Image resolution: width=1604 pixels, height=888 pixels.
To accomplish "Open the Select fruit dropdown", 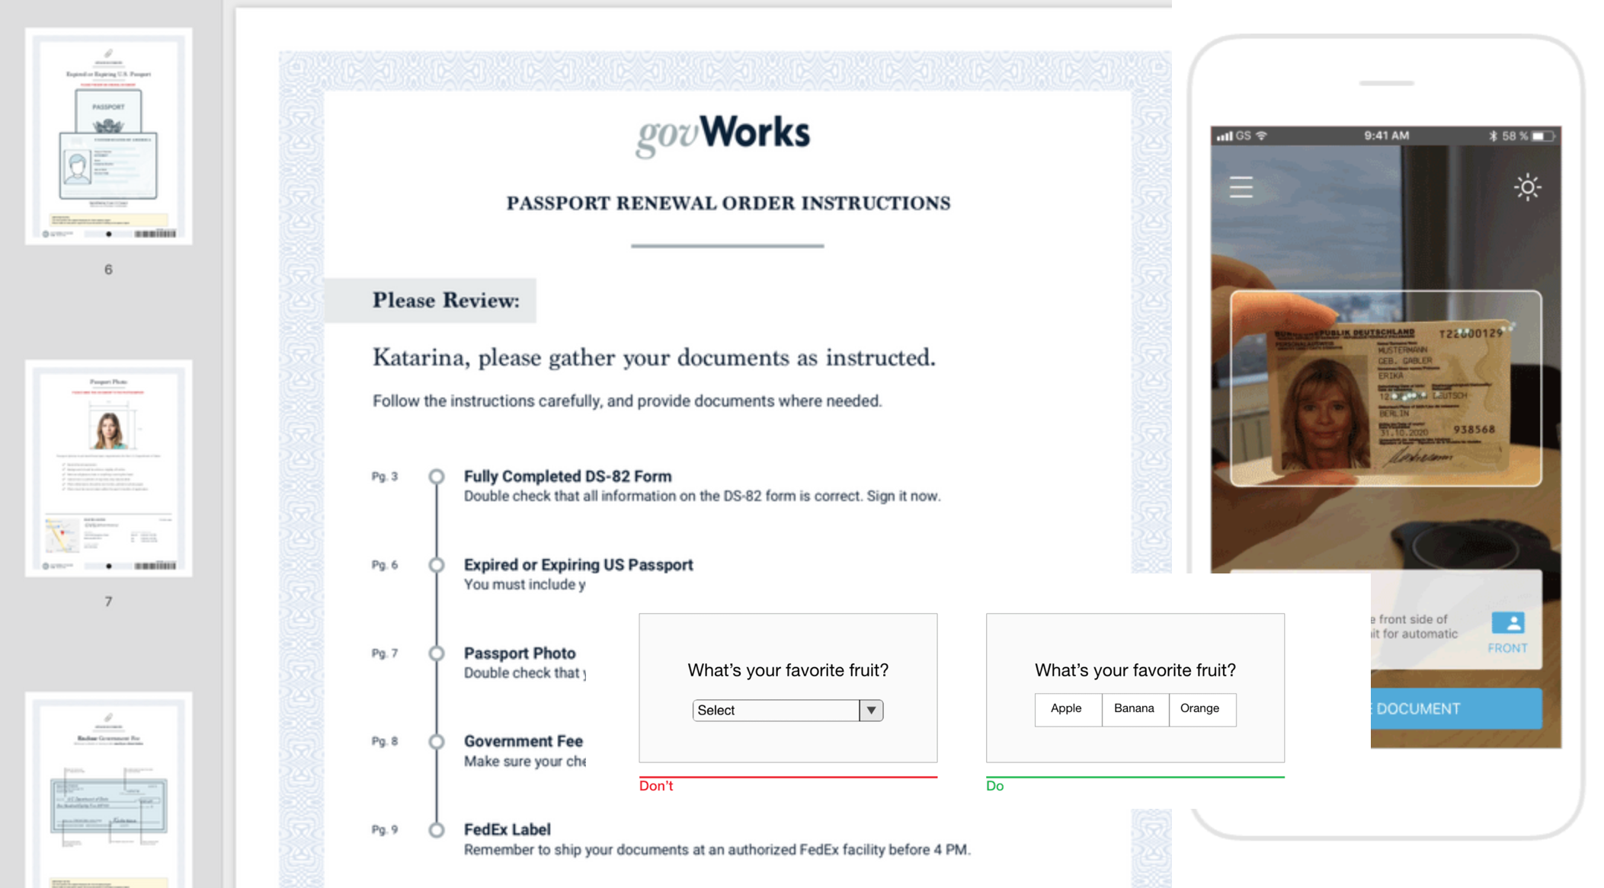I will pyautogui.click(x=776, y=711).
